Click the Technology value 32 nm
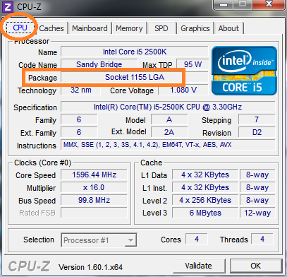The width and height of the screenshot is (287, 277). coord(81,90)
